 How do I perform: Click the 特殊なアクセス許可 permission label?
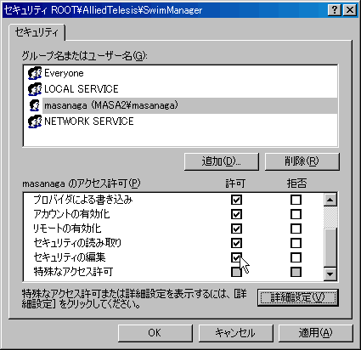coord(73,272)
